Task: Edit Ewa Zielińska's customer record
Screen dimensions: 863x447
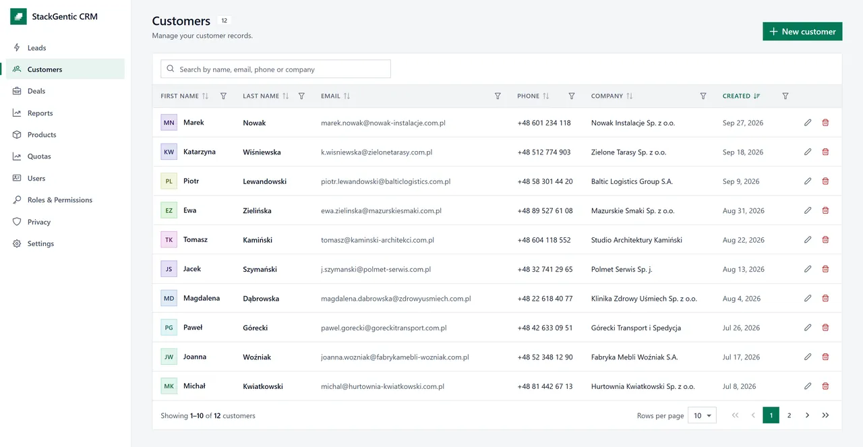Action: coord(808,210)
